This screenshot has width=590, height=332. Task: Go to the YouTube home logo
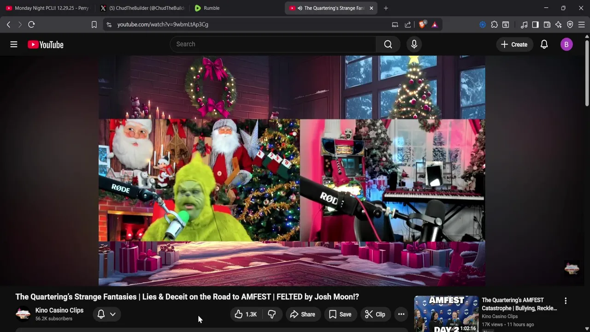point(45,45)
